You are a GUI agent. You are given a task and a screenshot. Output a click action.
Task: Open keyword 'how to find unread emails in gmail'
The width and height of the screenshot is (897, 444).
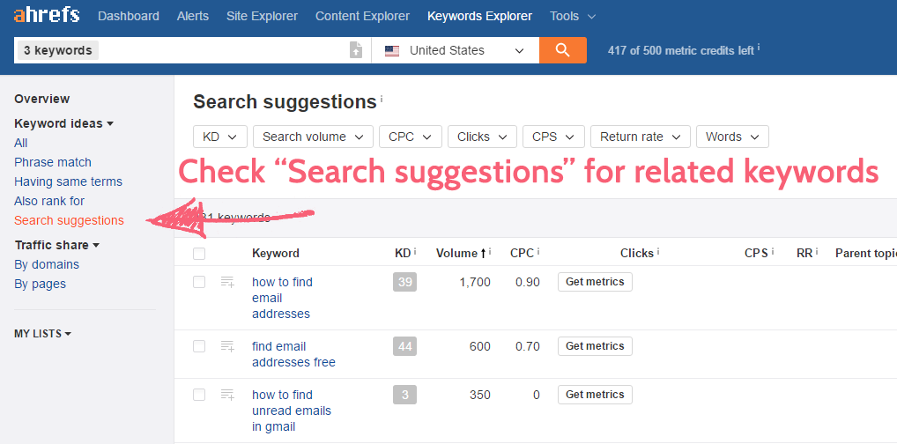pyautogui.click(x=291, y=411)
